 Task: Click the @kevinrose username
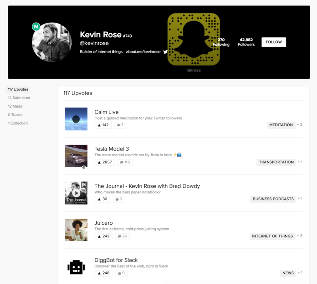94,43
